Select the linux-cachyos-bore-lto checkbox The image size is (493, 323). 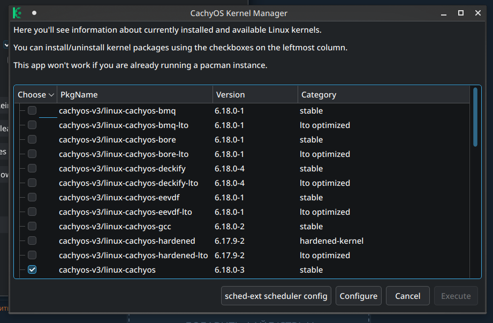click(x=32, y=154)
